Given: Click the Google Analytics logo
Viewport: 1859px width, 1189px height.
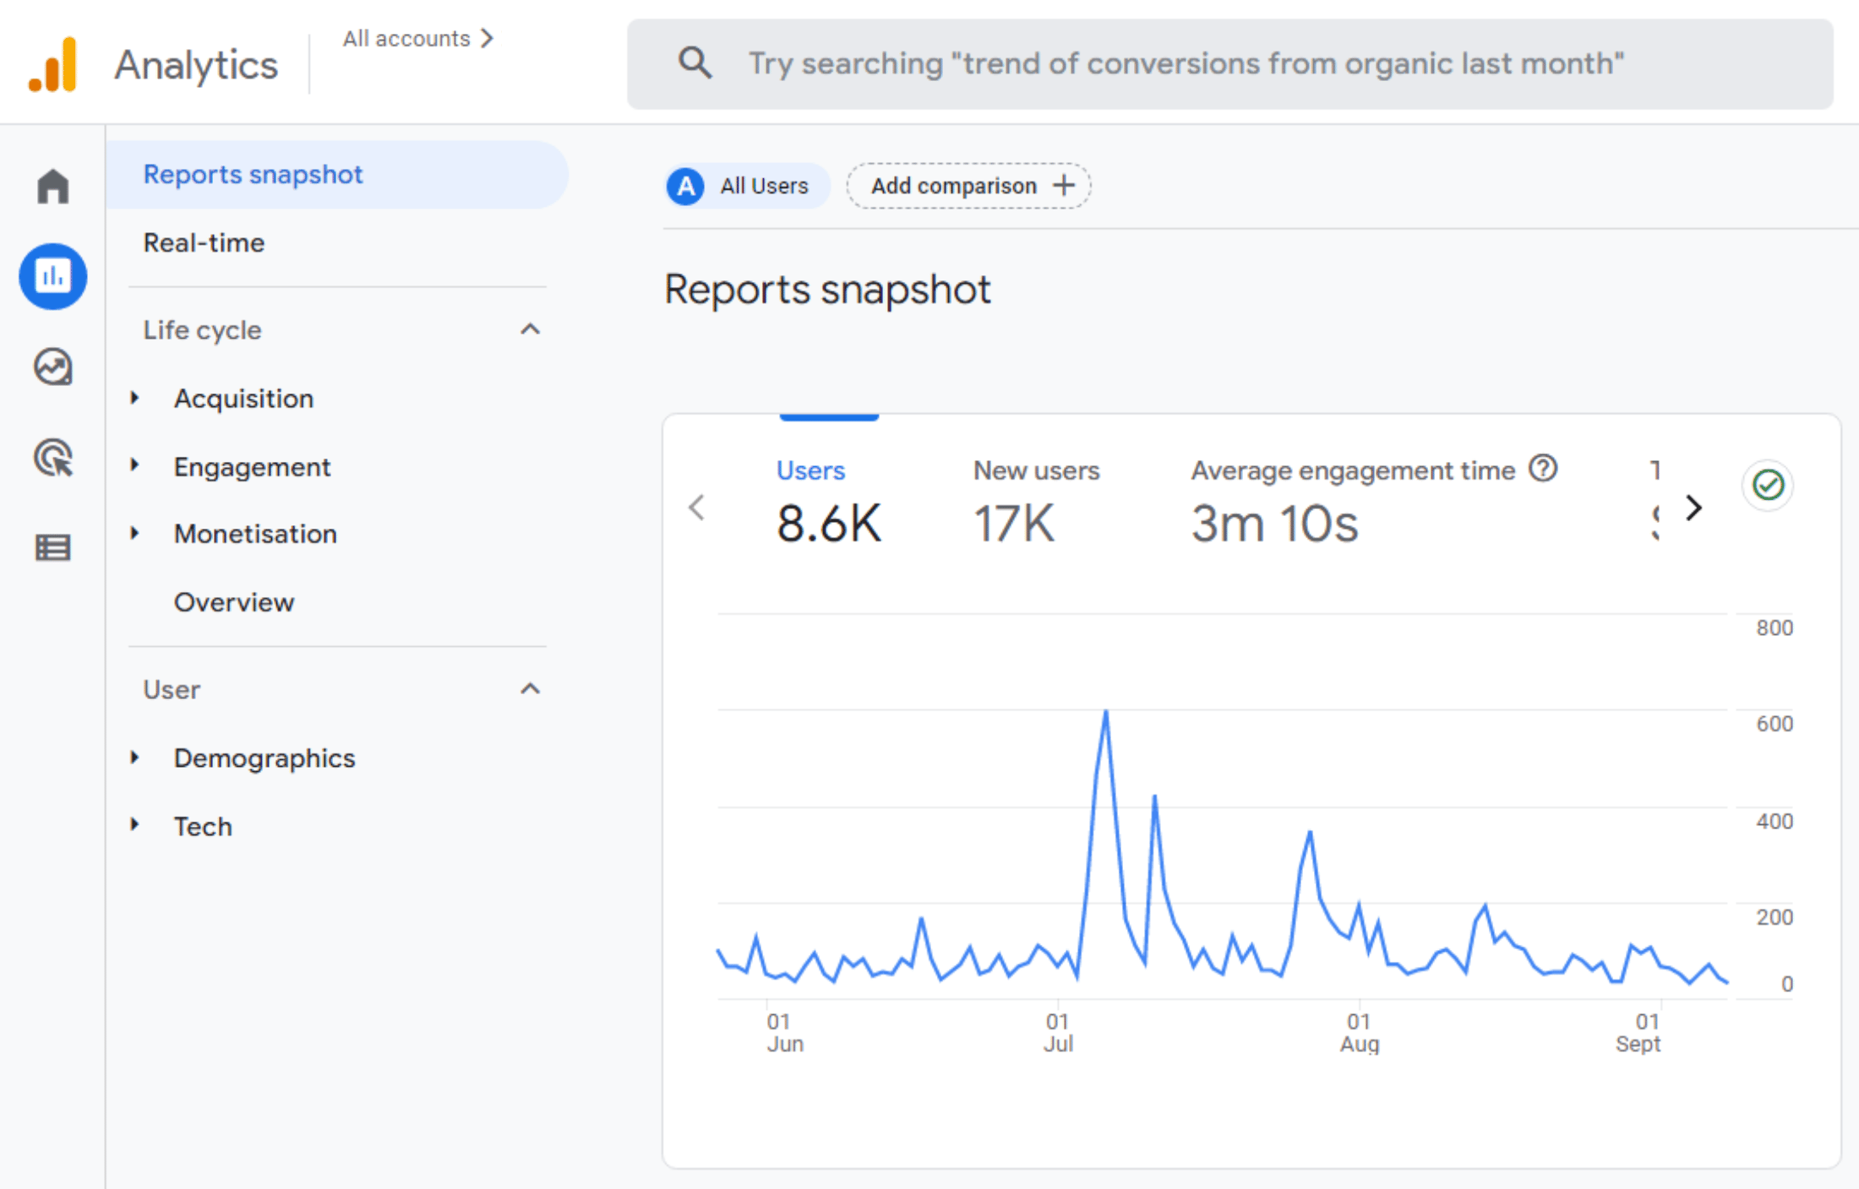Looking at the screenshot, I should (53, 64).
